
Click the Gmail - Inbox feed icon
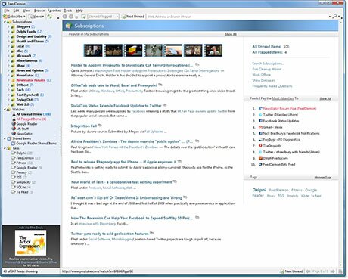click(260, 127)
